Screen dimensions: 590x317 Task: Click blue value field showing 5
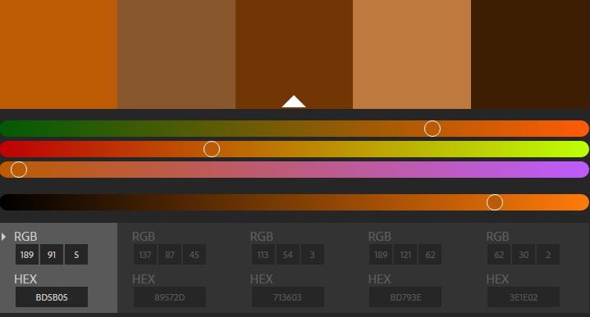(x=76, y=255)
